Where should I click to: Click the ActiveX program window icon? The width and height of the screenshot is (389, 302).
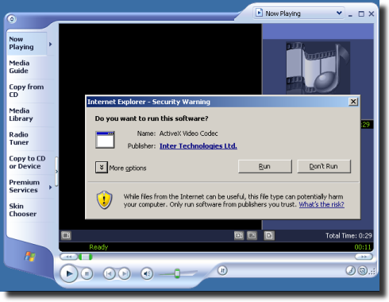click(105, 140)
